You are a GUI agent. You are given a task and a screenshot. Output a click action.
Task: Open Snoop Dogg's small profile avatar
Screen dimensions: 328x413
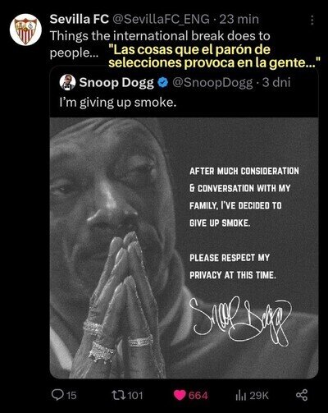(67, 82)
